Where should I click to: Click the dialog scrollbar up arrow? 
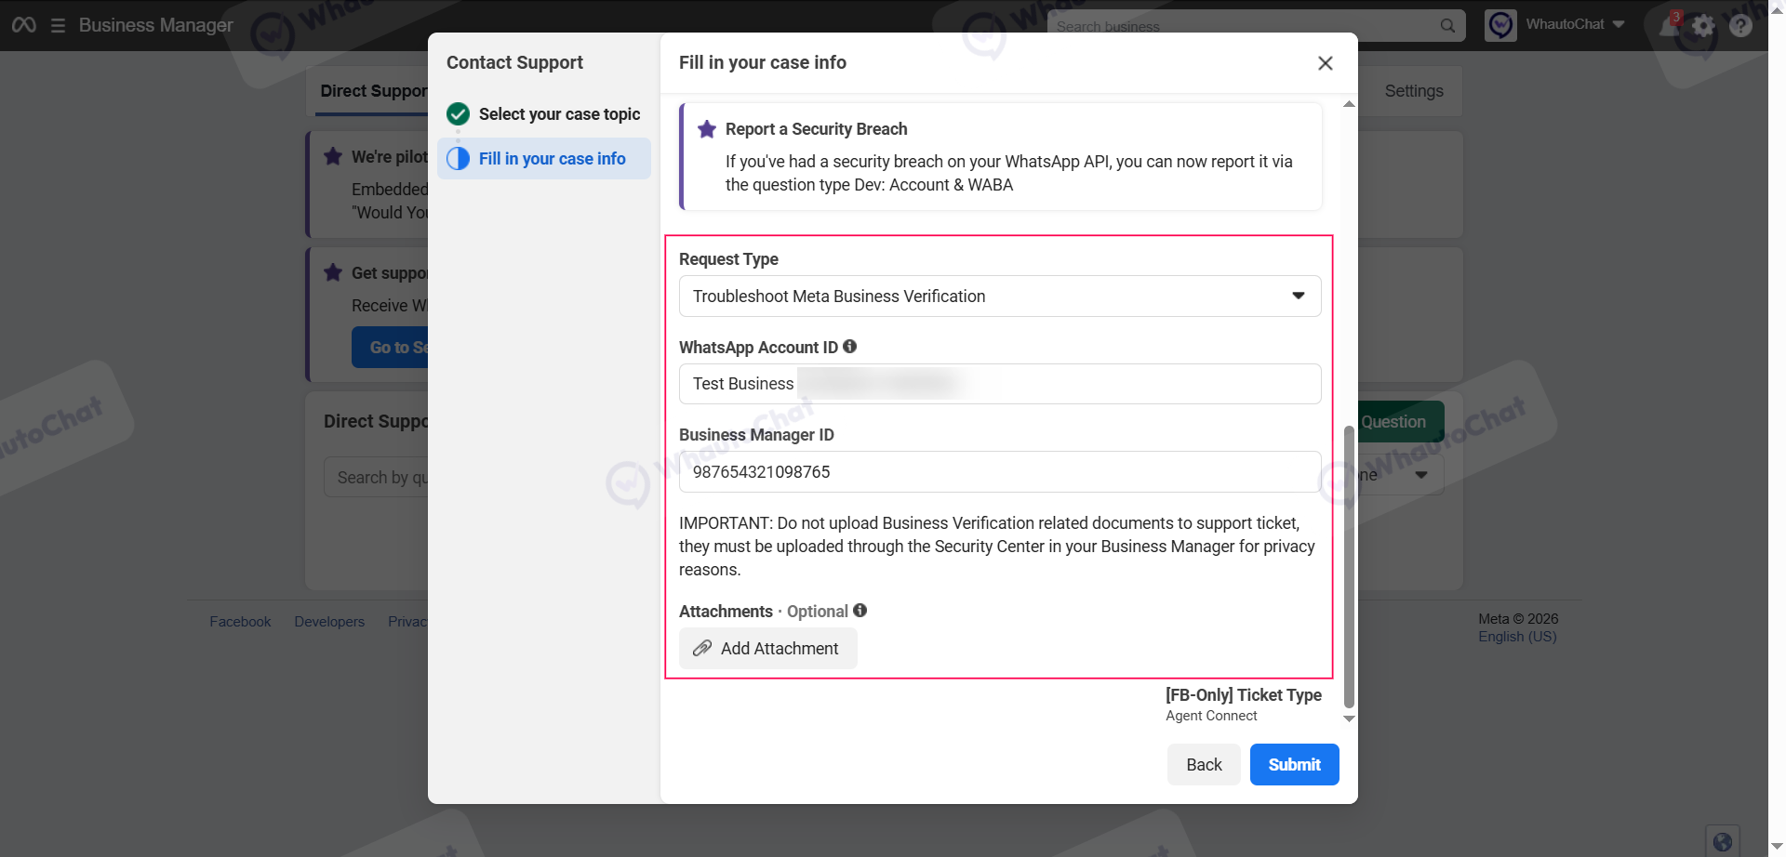pos(1349,104)
